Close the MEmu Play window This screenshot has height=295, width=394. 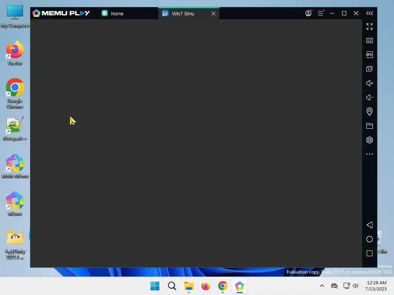(x=356, y=13)
